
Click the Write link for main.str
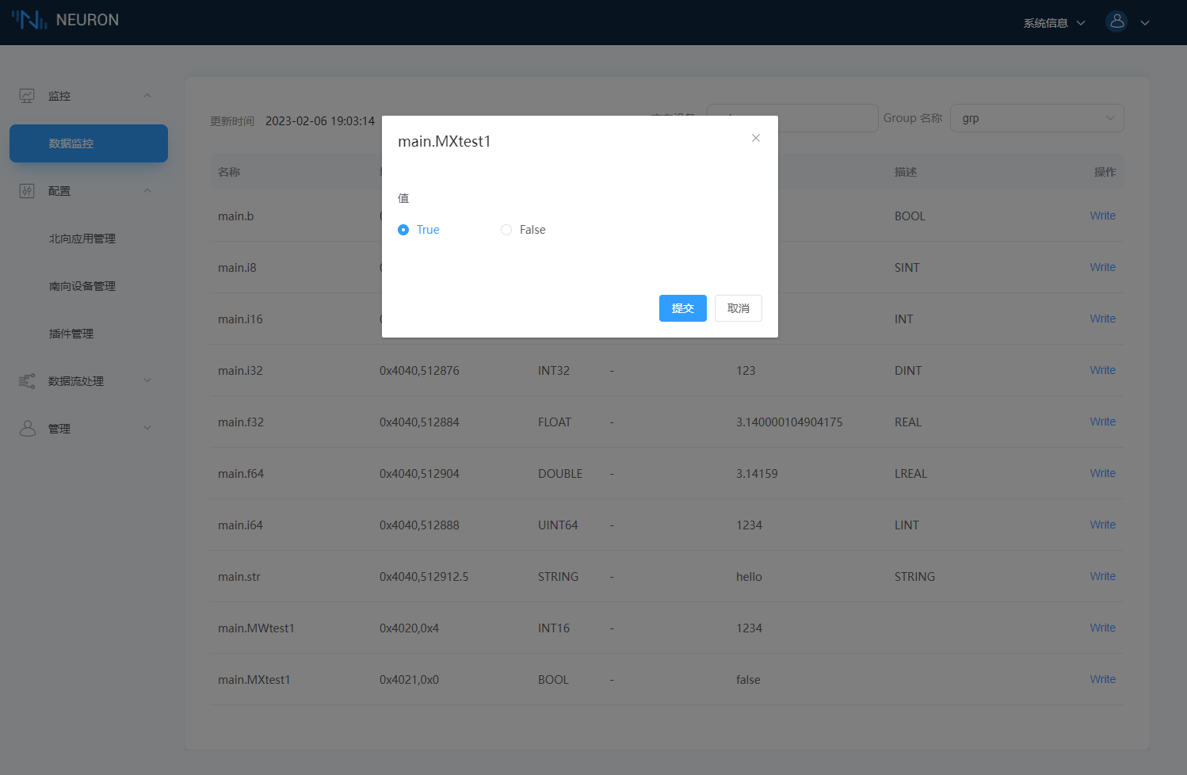[x=1102, y=576]
